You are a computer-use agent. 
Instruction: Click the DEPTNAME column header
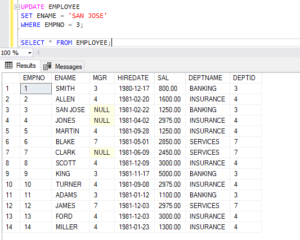208,78
